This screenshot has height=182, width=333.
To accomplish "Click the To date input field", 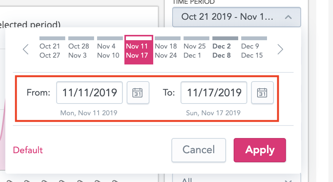I will [x=214, y=93].
